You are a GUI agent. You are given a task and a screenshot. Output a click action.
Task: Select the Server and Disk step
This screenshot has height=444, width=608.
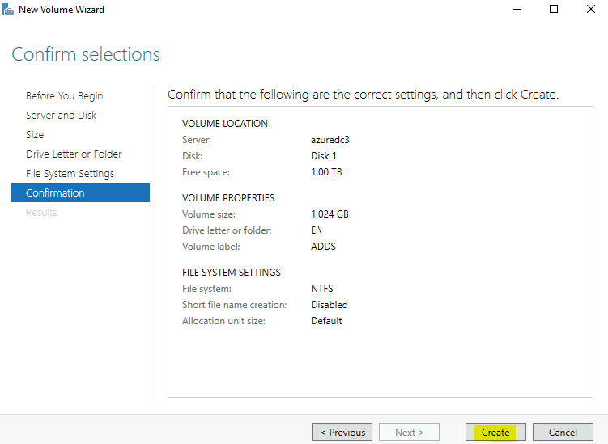point(62,115)
